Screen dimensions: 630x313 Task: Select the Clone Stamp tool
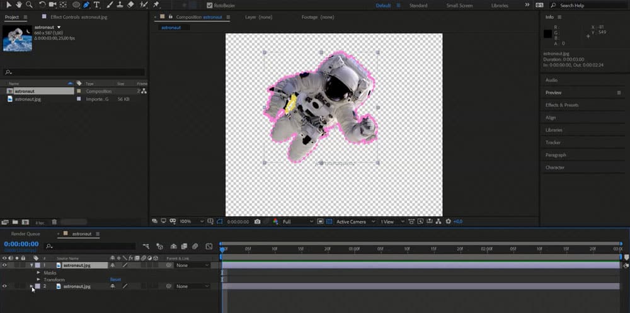pyautogui.click(x=119, y=5)
